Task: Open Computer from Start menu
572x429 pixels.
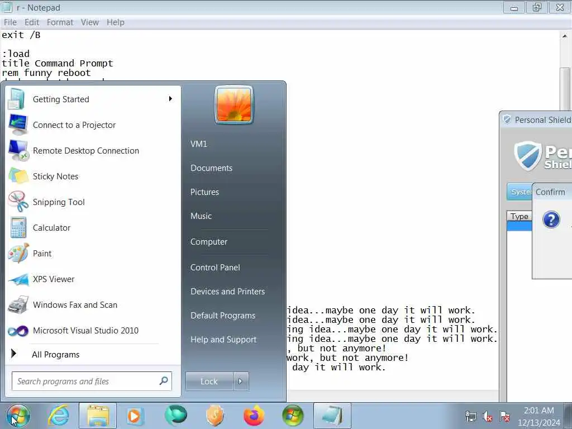Action: click(209, 241)
